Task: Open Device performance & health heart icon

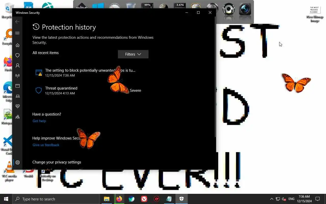Action: point(18,106)
